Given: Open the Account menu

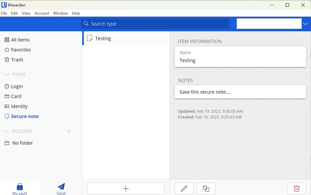Looking at the screenshot, I should pyautogui.click(x=42, y=13).
